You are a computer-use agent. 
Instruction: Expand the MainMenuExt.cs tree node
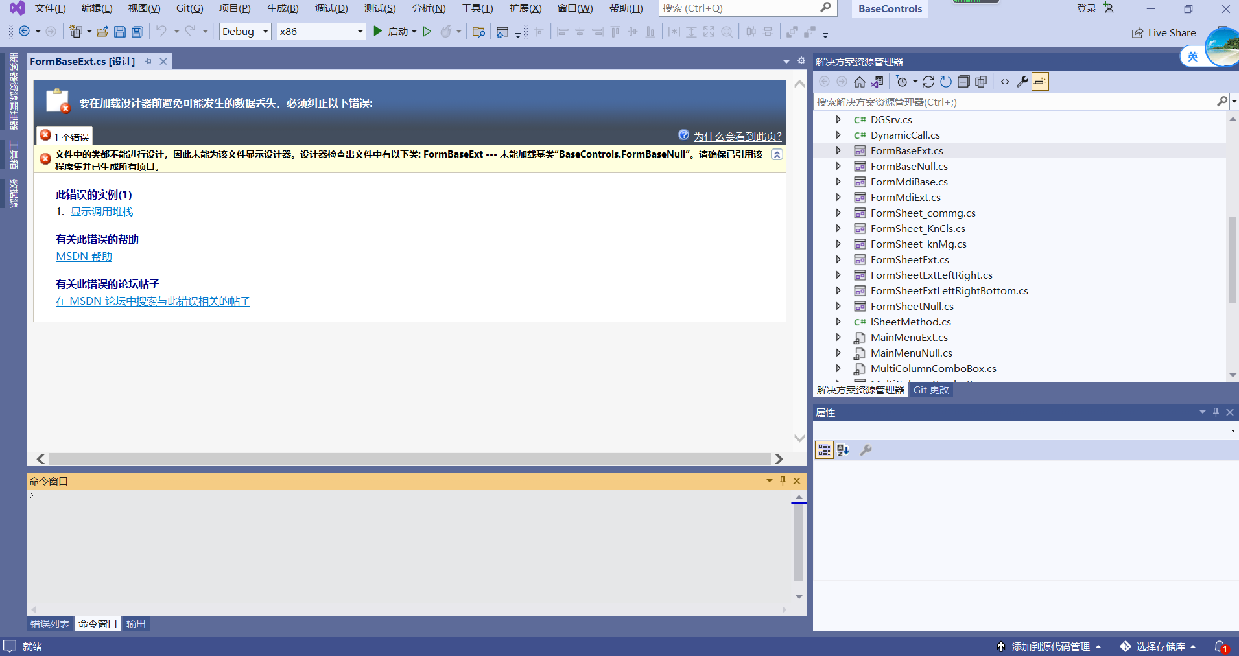click(x=838, y=337)
